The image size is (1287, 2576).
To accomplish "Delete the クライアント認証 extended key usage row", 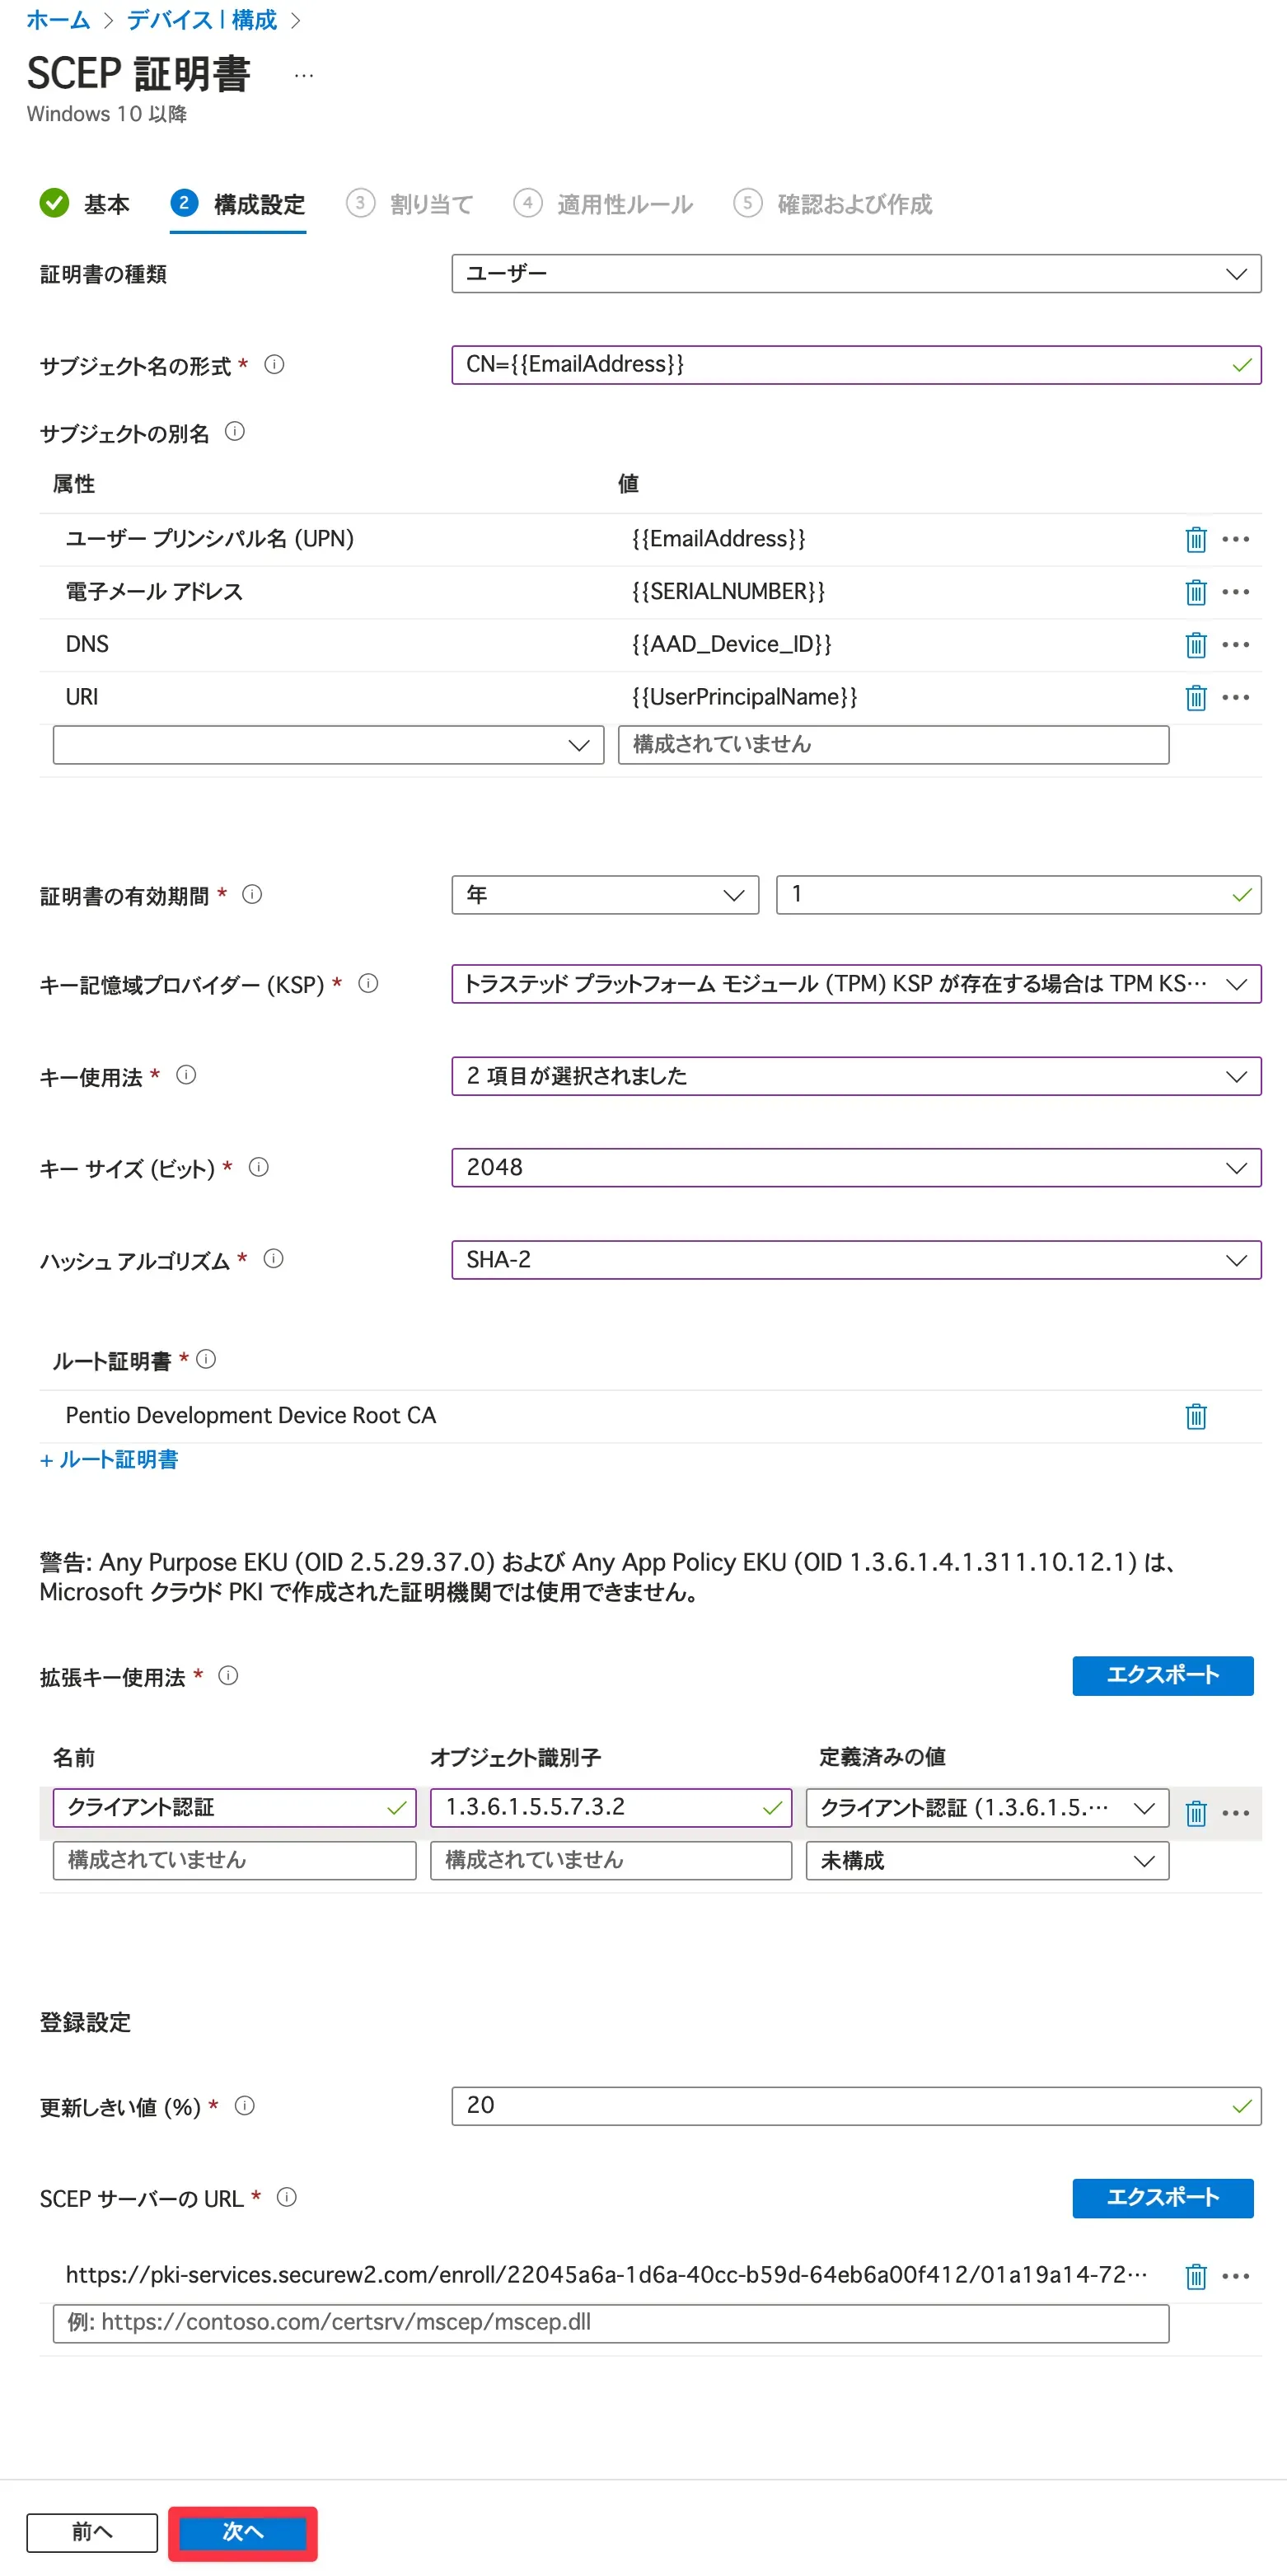I will [1195, 1813].
